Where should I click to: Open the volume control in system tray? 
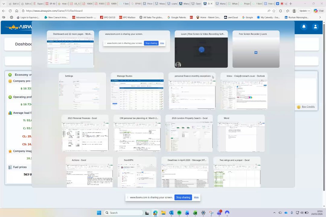pyautogui.click(x=302, y=213)
